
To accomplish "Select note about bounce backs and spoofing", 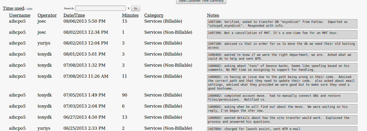I will [282, 68].
